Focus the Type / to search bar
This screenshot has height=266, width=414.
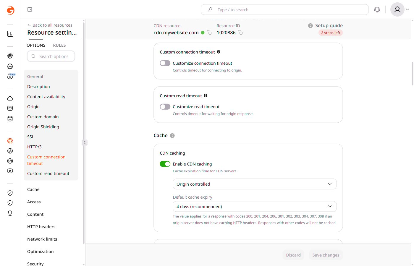coord(285,9)
